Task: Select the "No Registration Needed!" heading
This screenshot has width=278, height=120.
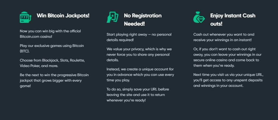Action: point(143,20)
